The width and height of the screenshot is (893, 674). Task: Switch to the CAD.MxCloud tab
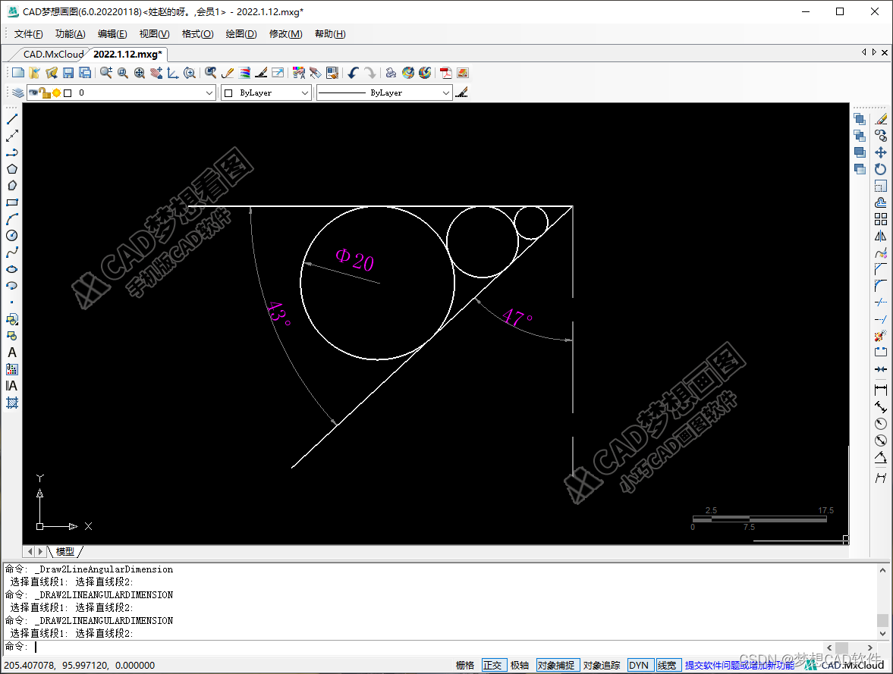(53, 54)
